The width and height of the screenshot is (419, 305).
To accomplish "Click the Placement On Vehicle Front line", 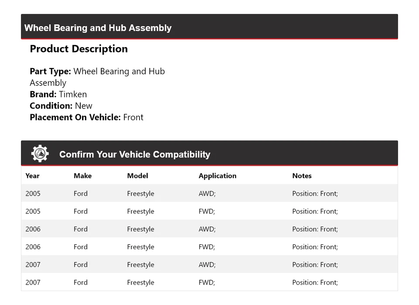I will click(86, 117).
